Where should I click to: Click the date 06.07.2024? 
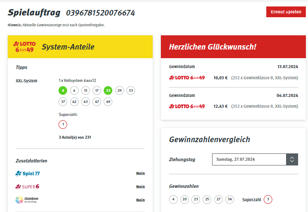pyautogui.click(x=287, y=96)
